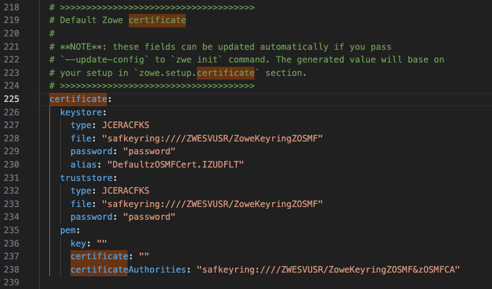The image size is (492, 289).
Task: Click the 'alias' key
Action: pos(83,165)
